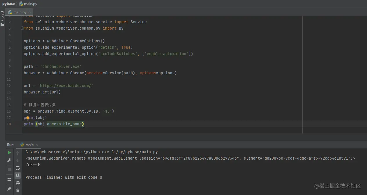The width and height of the screenshot is (367, 195).
Task: Open run configuration wrench settings
Action: point(9,160)
